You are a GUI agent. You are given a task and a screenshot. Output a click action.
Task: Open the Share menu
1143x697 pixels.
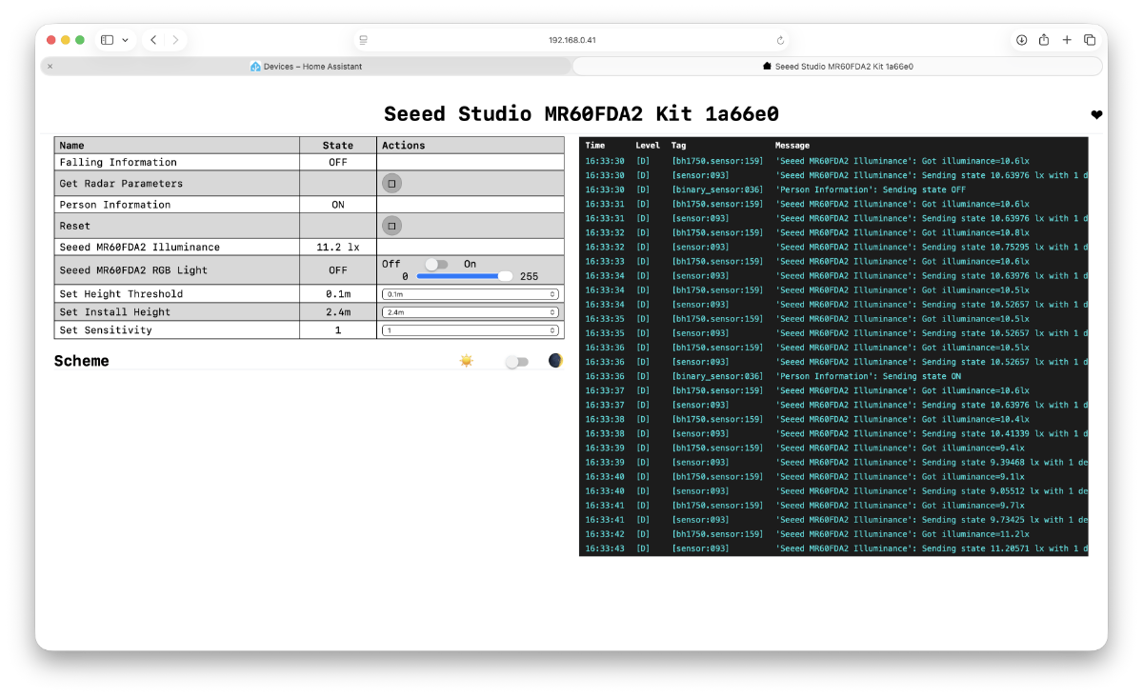coord(1044,40)
